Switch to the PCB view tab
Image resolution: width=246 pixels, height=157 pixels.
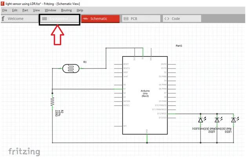coord(141,19)
